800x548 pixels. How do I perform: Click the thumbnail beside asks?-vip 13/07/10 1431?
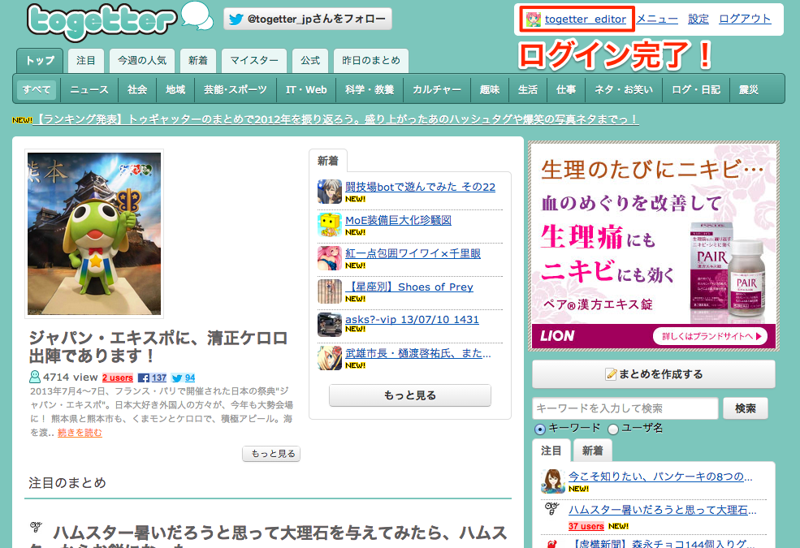[x=329, y=325]
